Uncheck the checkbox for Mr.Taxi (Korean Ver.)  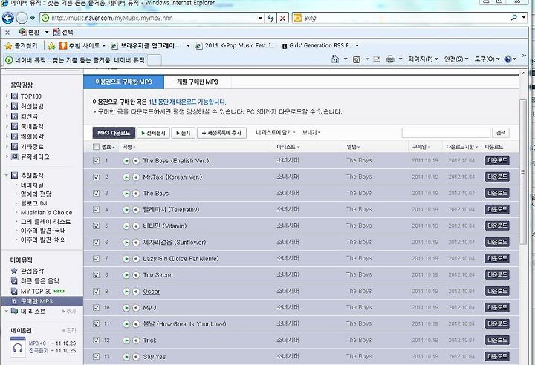[x=96, y=177]
